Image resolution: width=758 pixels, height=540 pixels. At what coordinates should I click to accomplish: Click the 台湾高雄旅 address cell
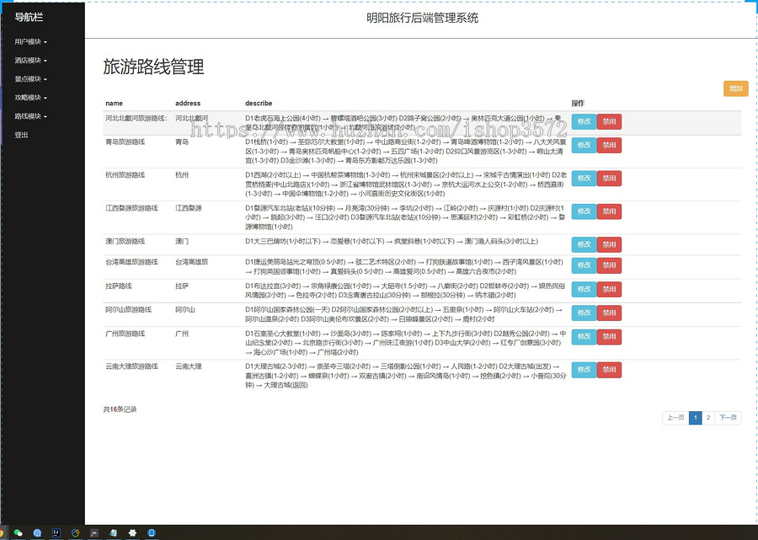click(192, 262)
